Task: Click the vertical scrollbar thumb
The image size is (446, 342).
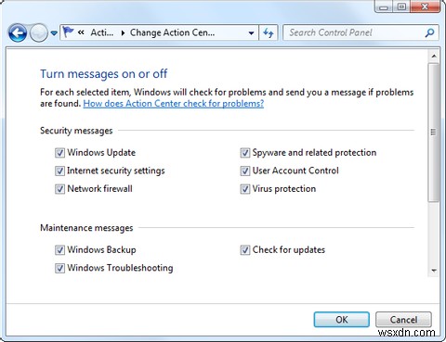Action: pyautogui.click(x=434, y=133)
